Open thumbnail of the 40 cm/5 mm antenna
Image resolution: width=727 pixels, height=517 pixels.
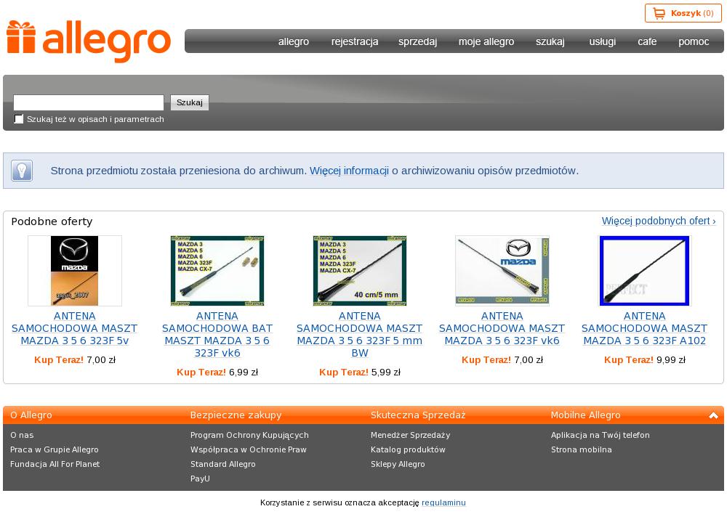[360, 271]
